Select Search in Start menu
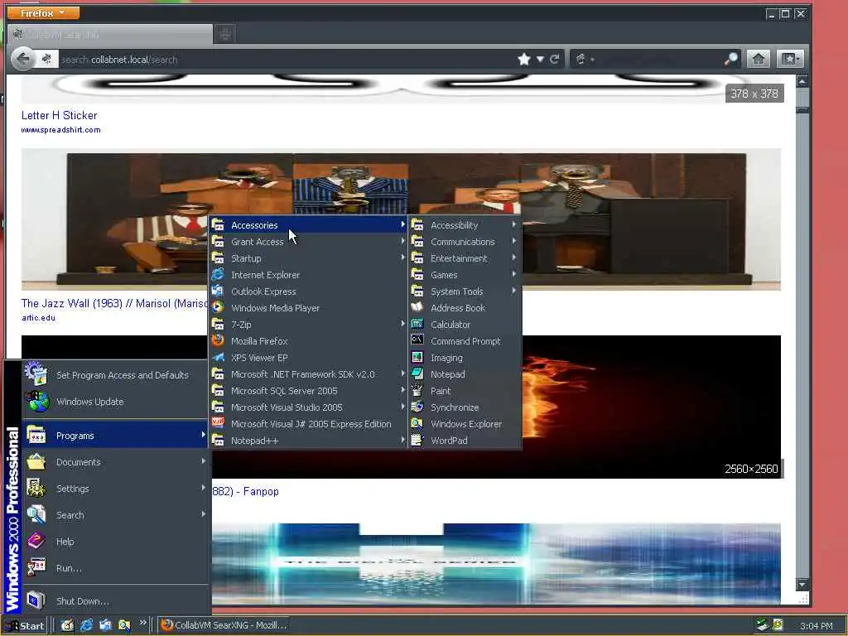The width and height of the screenshot is (848, 636). (115, 515)
